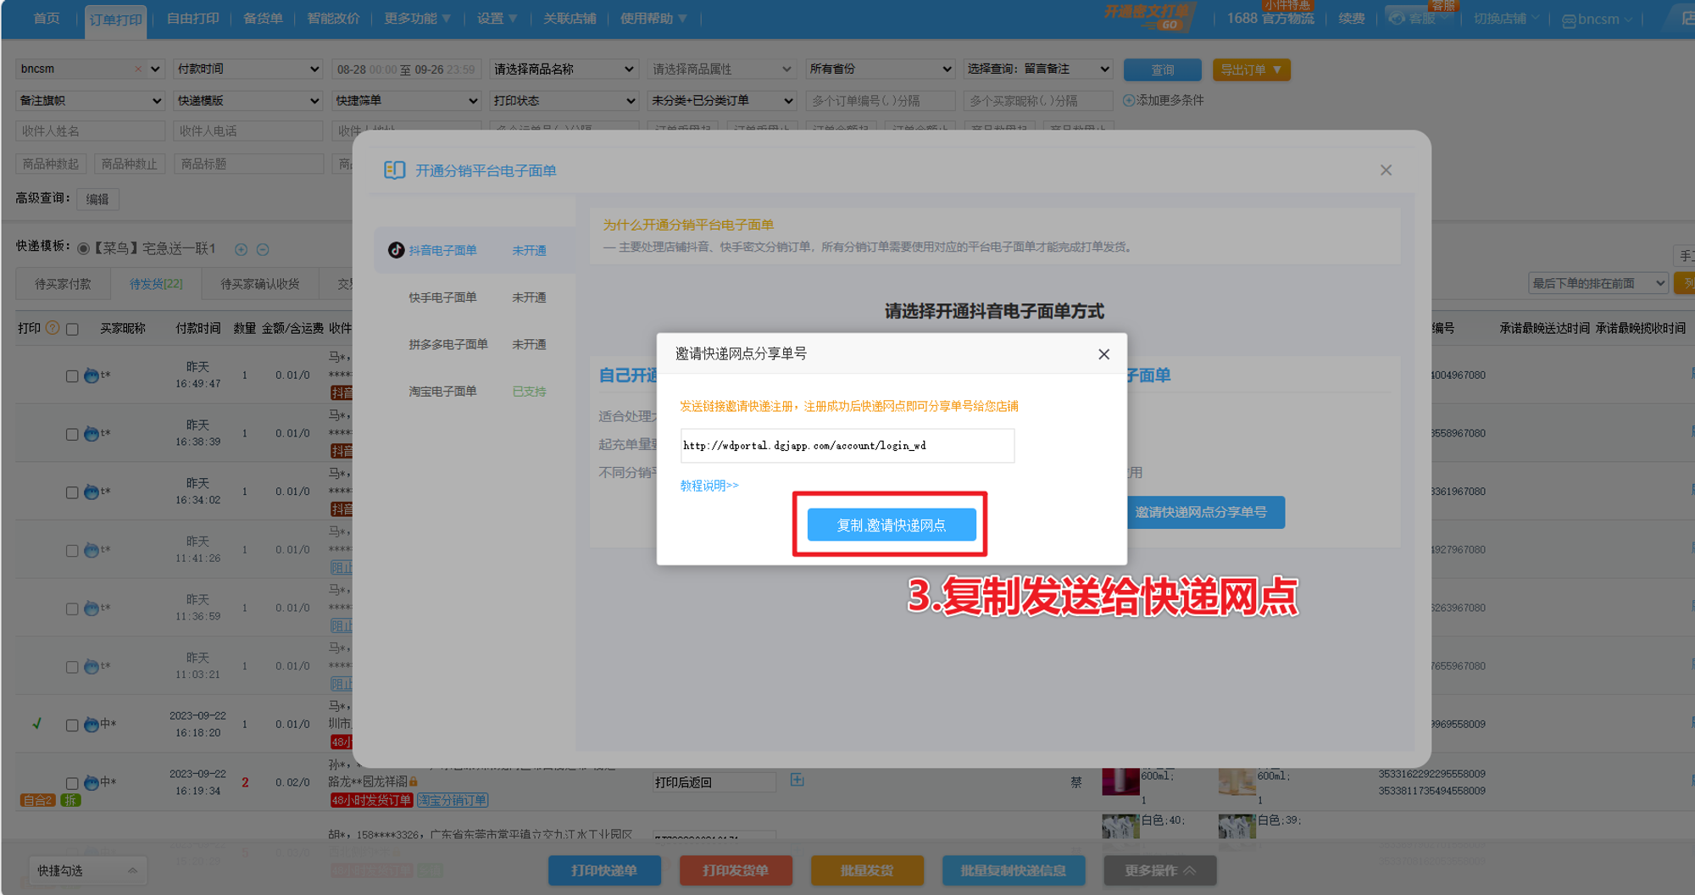Check the order row paid at 11:36:59

(72, 609)
